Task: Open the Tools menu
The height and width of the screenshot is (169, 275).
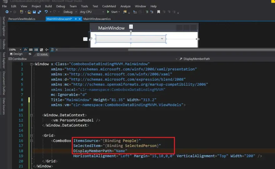Action: (x=84, y=6)
